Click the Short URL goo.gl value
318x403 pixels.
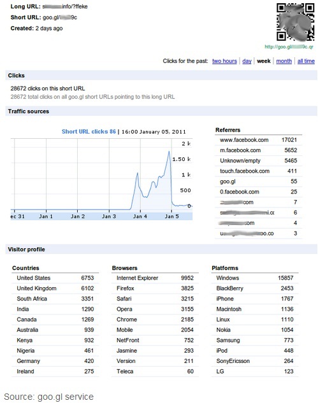60,17
